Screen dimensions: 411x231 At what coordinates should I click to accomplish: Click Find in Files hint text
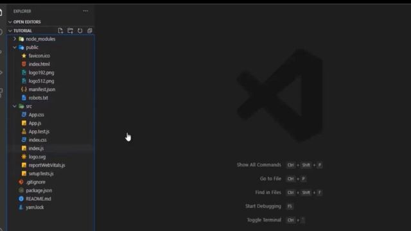pyautogui.click(x=268, y=193)
